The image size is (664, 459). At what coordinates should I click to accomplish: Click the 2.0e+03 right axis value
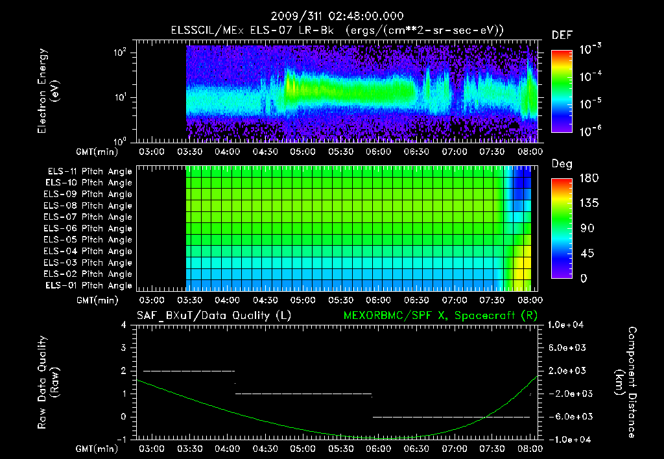567,370
